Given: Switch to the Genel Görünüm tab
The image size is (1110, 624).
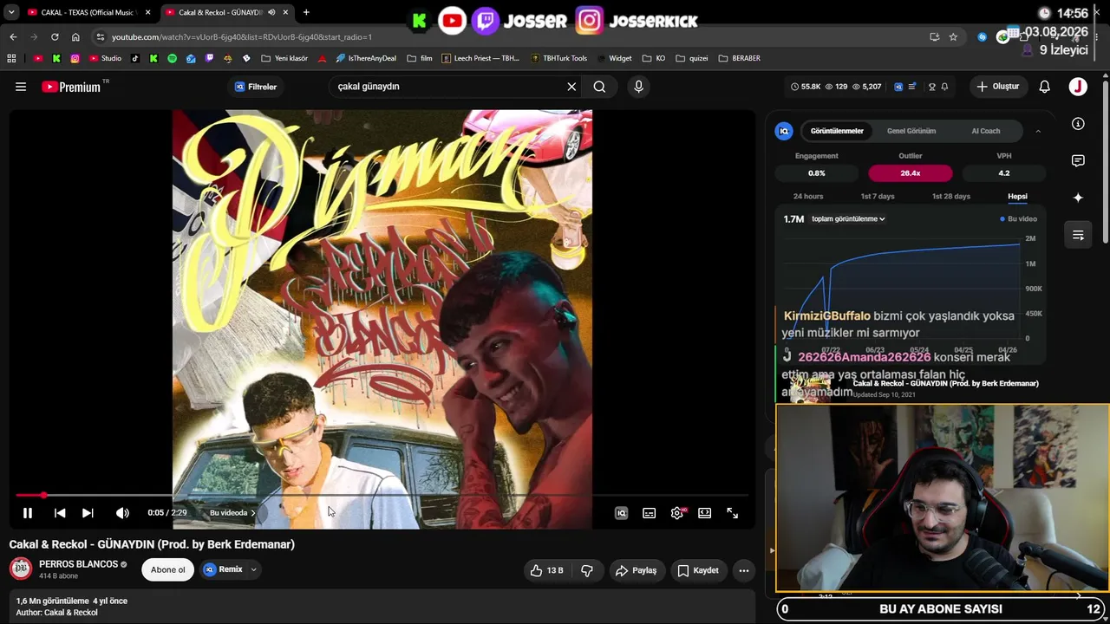Looking at the screenshot, I should tap(911, 131).
